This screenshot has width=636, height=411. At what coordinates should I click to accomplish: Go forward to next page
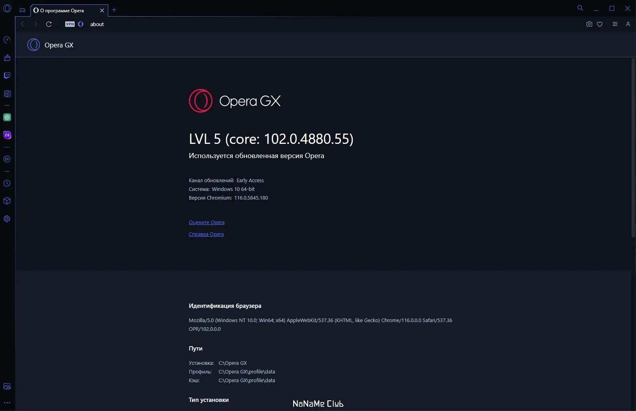tap(36, 24)
